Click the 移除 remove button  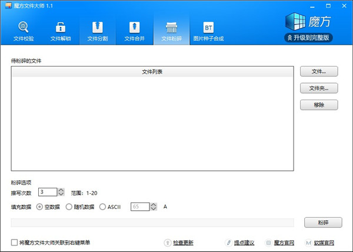coord(319,105)
